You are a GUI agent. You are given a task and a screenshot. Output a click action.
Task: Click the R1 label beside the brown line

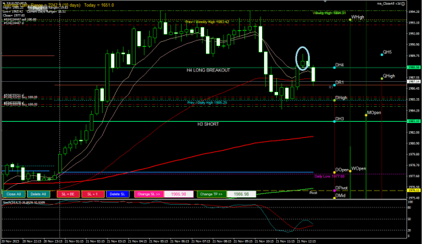[331, 87]
